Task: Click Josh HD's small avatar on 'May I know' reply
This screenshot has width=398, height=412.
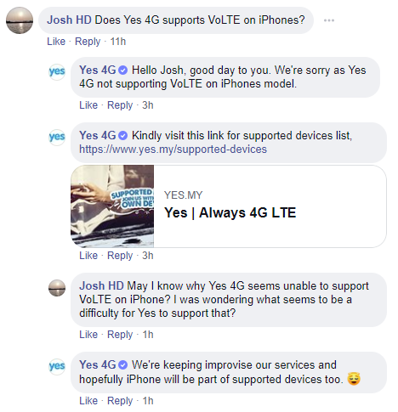Action: click(57, 288)
